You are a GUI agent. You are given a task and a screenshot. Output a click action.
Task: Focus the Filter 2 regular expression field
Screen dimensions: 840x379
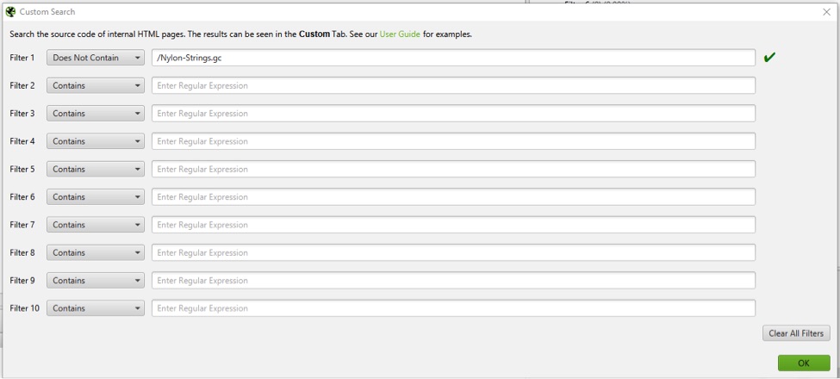pos(453,86)
